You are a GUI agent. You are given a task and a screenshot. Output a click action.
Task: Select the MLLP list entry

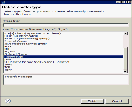[x=8, y=46]
